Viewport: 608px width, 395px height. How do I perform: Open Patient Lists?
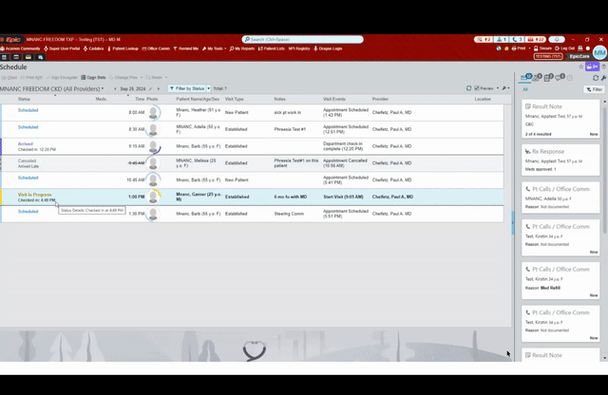pos(272,48)
